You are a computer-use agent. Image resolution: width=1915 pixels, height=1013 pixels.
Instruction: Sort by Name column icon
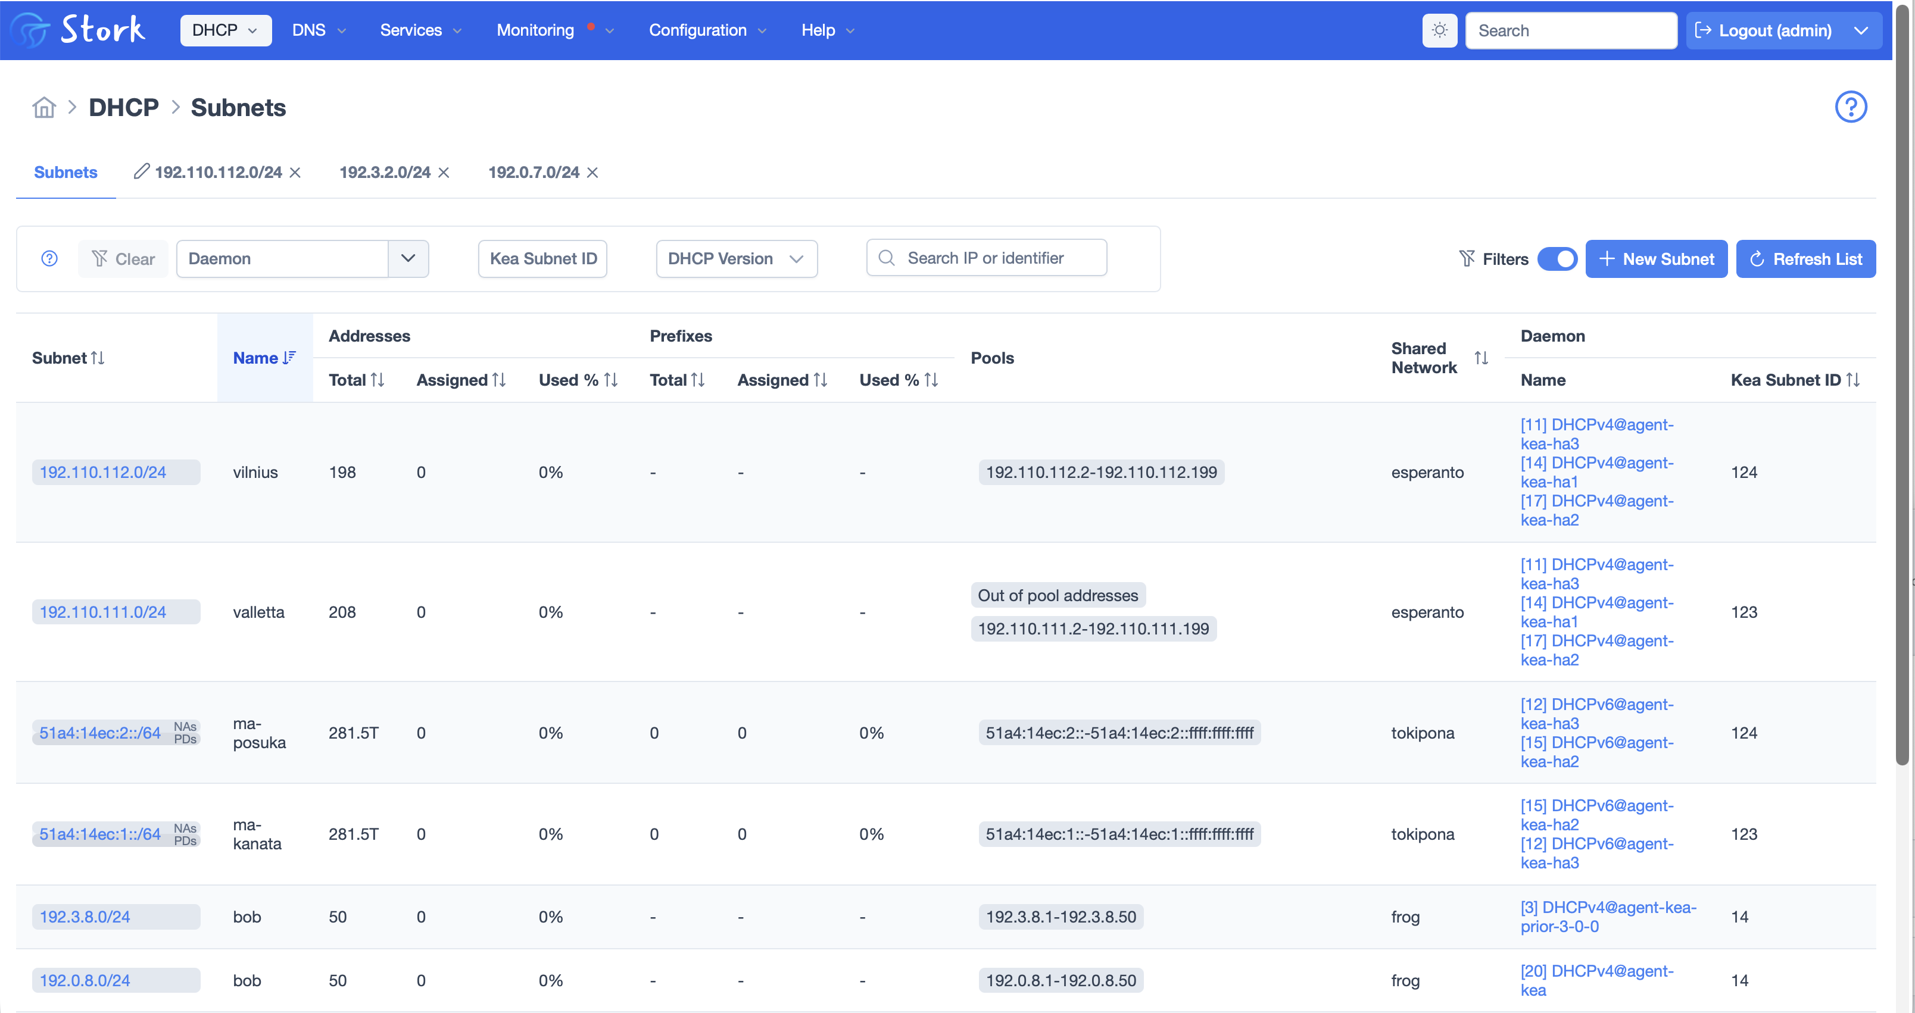[289, 358]
